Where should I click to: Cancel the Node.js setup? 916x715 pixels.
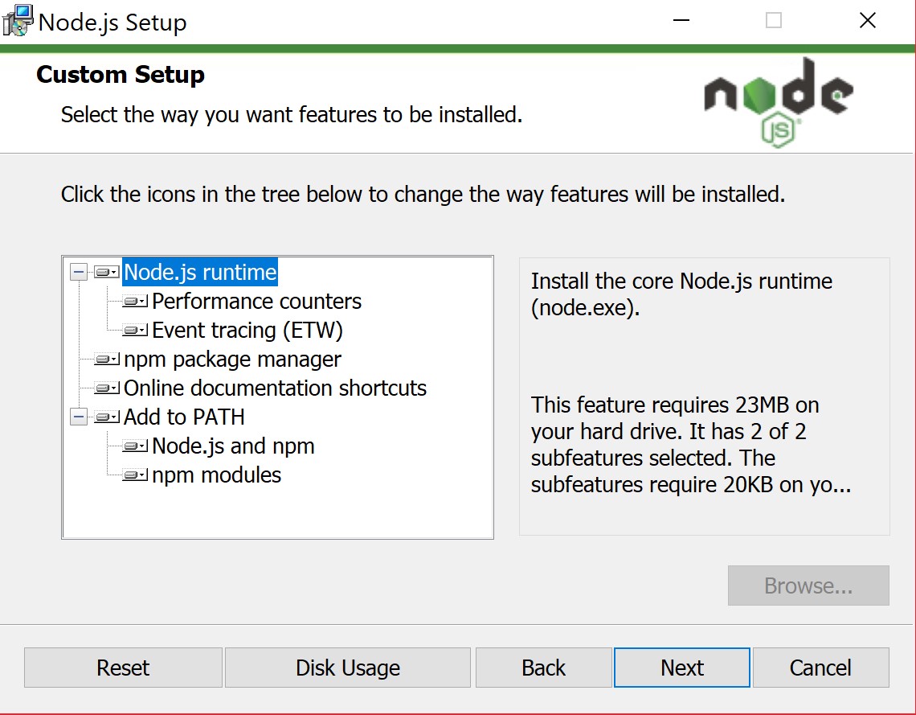point(820,668)
